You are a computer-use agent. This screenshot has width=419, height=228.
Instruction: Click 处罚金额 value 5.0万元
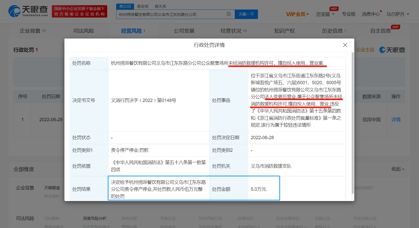pyautogui.click(x=258, y=189)
